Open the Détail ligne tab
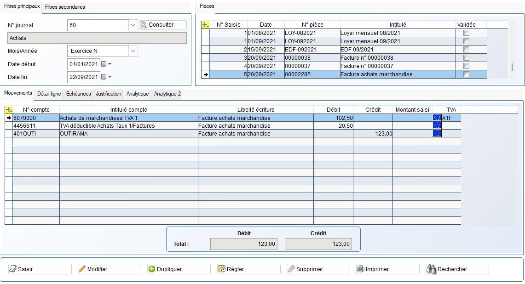Viewport: 525px width, 284px height. (49, 94)
